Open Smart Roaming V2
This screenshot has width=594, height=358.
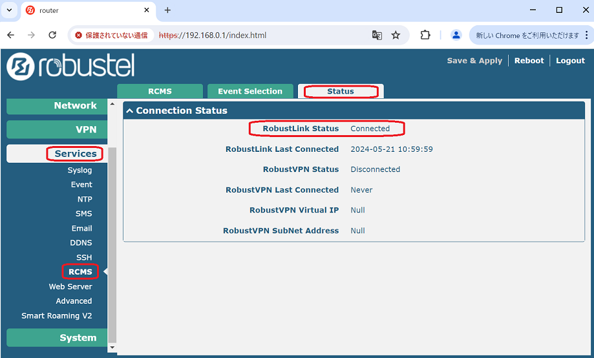[57, 316]
